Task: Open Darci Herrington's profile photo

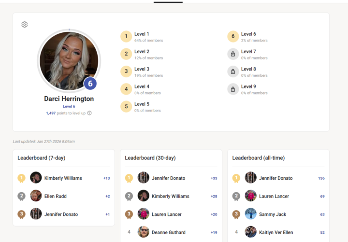Action: point(69,61)
